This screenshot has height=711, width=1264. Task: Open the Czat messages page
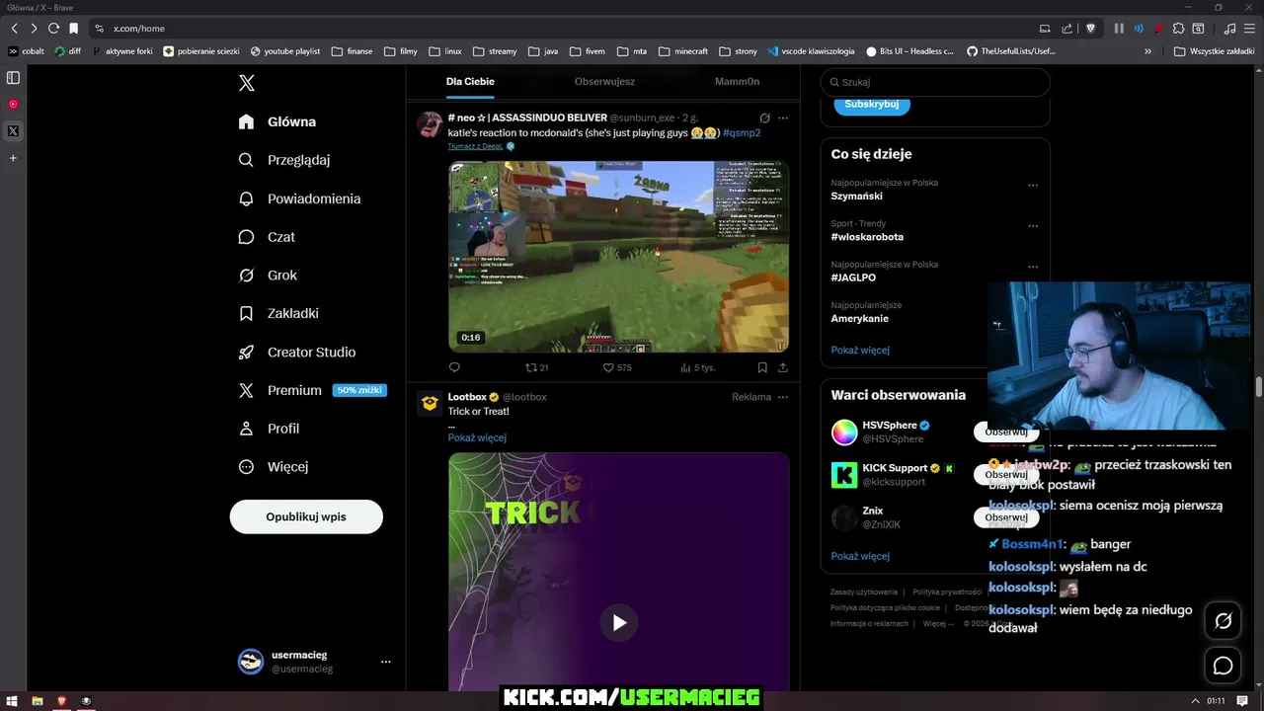tap(267, 237)
